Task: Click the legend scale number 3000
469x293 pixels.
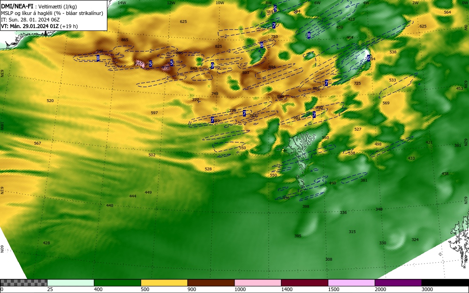Action: pyautogui.click(x=427, y=289)
